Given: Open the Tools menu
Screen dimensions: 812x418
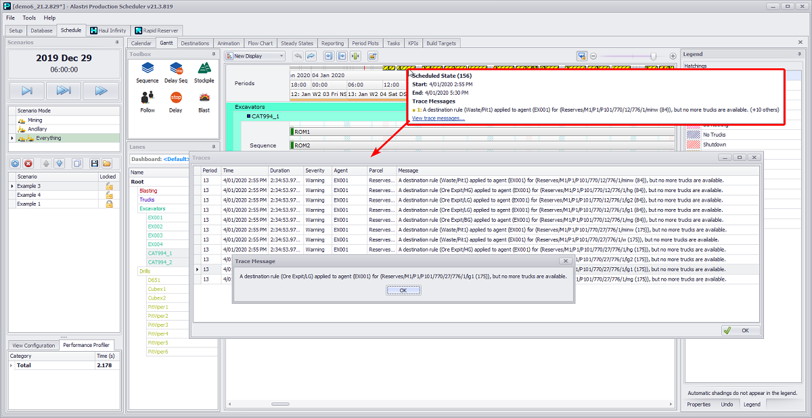Looking at the screenshot, I should pyautogui.click(x=29, y=18).
